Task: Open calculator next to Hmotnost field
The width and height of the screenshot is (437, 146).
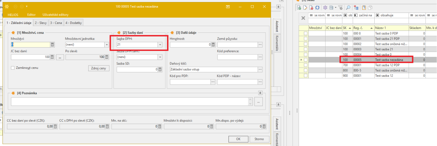Action: click(213, 44)
